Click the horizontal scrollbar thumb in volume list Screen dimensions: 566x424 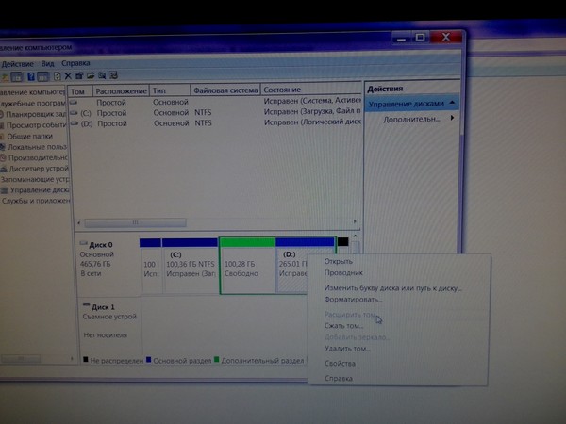(x=135, y=222)
